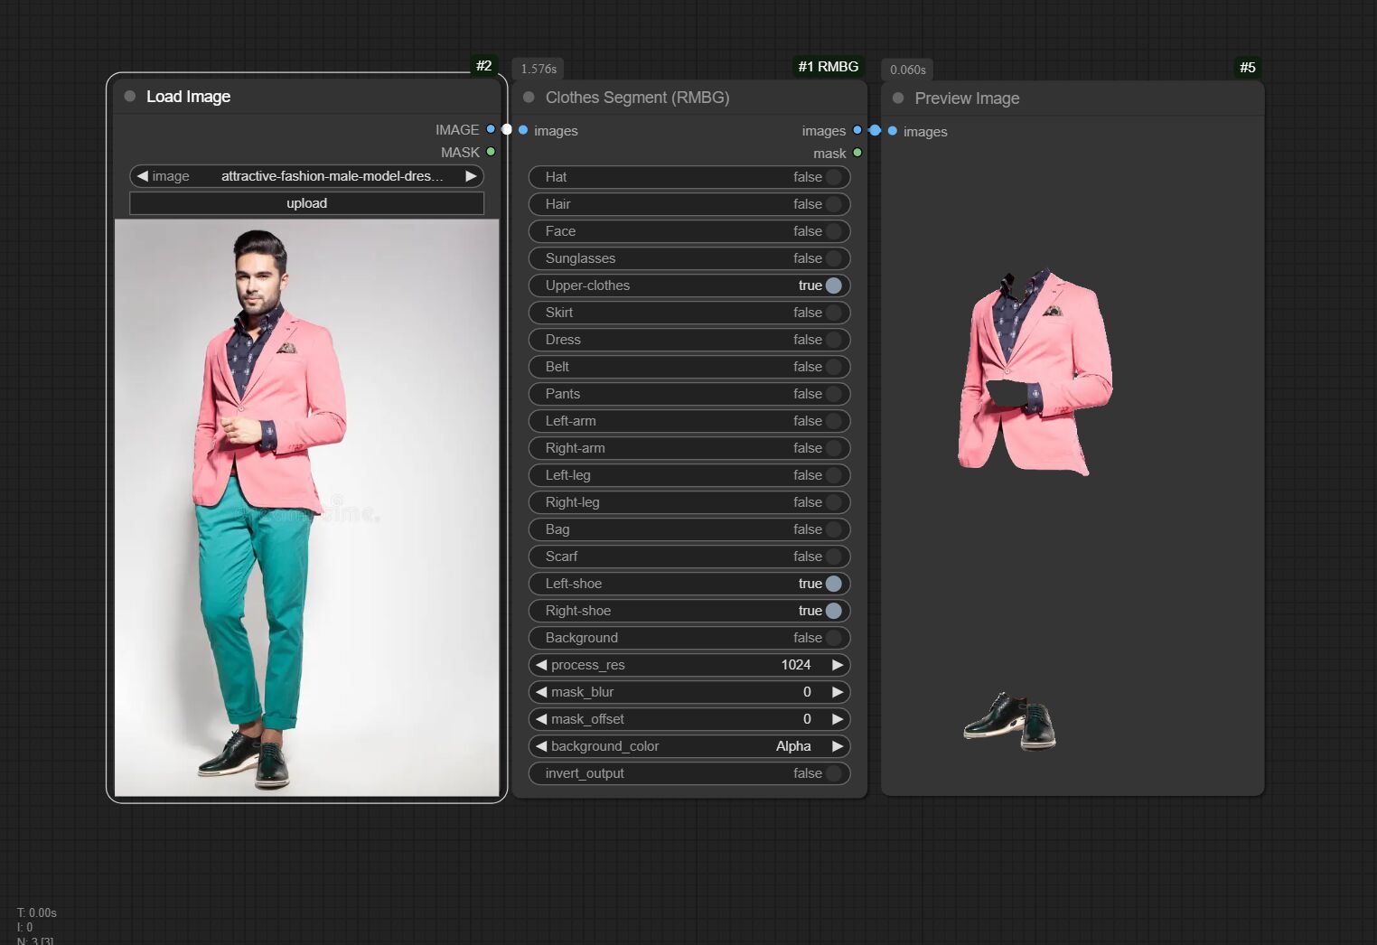This screenshot has height=945, width=1377.
Task: Select next image with right arrow
Action: click(471, 176)
